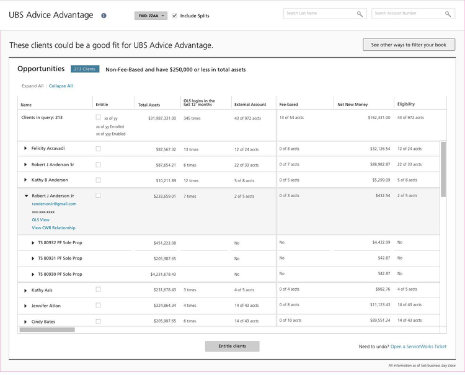This screenshot has width=465, height=375.
Task: Click the Net New Money column header
Action: tap(352, 105)
